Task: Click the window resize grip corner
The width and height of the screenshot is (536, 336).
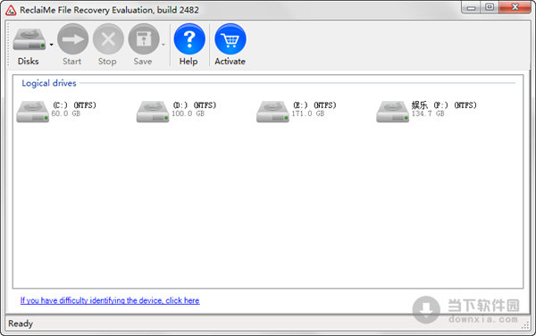Action: coord(525,326)
